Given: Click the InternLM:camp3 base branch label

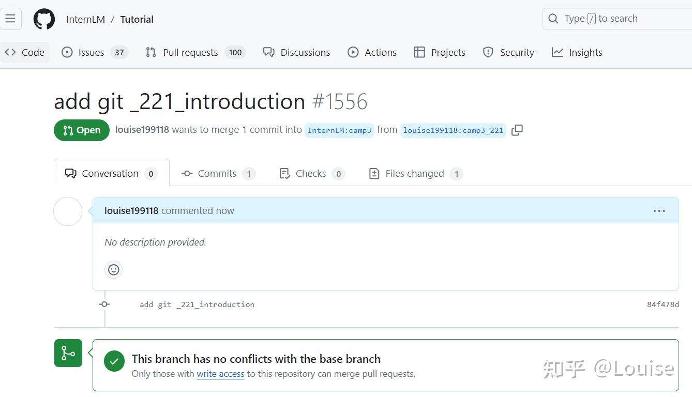Looking at the screenshot, I should coord(339,130).
